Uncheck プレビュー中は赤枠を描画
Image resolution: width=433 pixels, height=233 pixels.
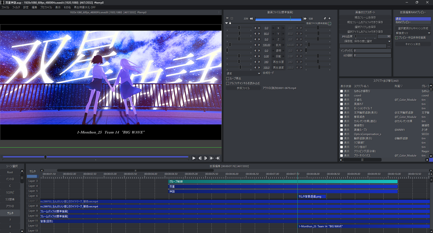click(396, 37)
